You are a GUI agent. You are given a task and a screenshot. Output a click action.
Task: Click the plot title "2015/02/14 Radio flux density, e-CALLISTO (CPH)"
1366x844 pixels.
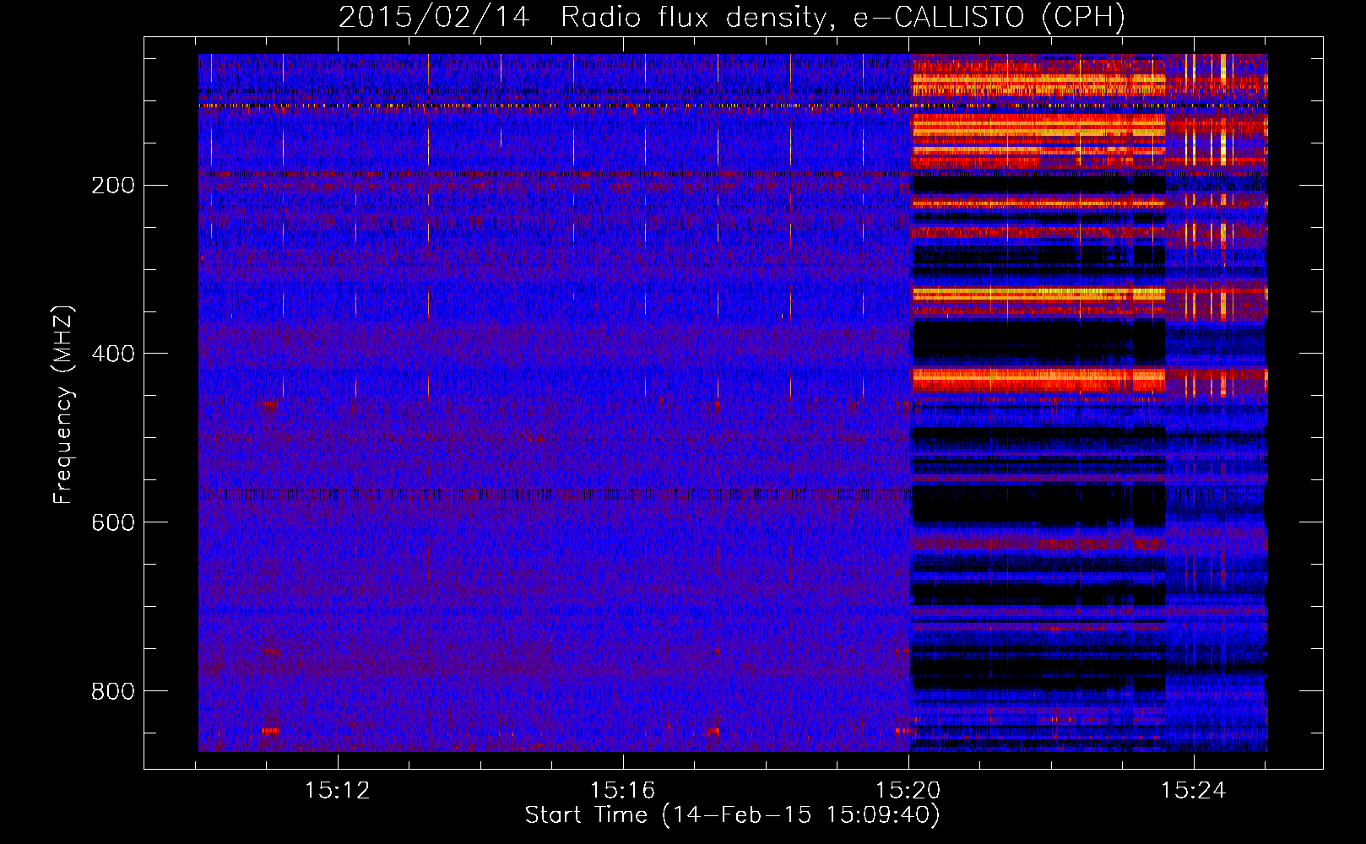coord(732,17)
